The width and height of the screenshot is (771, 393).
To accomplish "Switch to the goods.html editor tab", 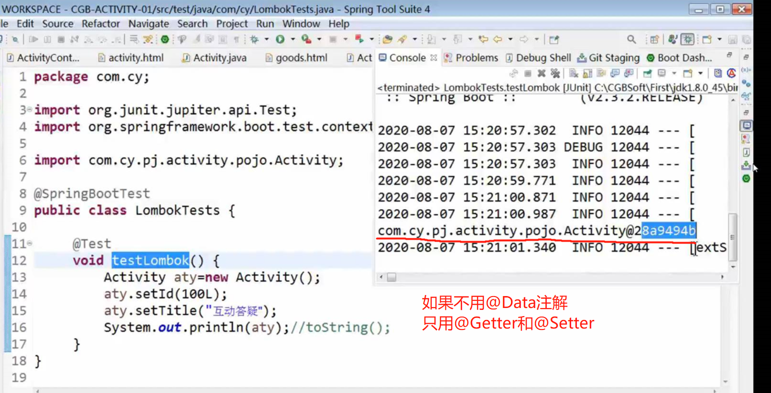I will click(x=296, y=58).
